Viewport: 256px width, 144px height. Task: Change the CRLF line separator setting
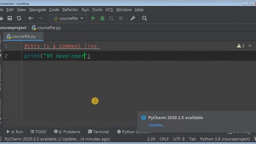tap(164, 139)
